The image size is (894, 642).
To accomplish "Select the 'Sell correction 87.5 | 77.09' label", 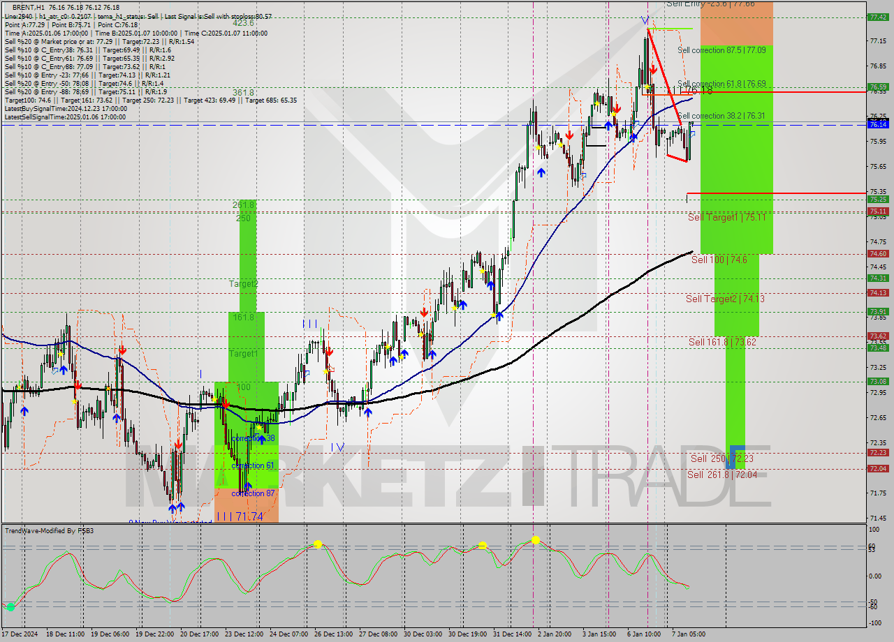I will tap(721, 50).
